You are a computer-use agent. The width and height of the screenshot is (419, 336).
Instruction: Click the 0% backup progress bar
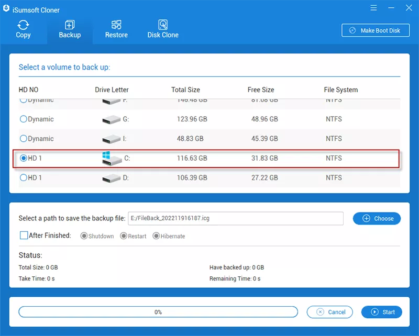[158, 312]
